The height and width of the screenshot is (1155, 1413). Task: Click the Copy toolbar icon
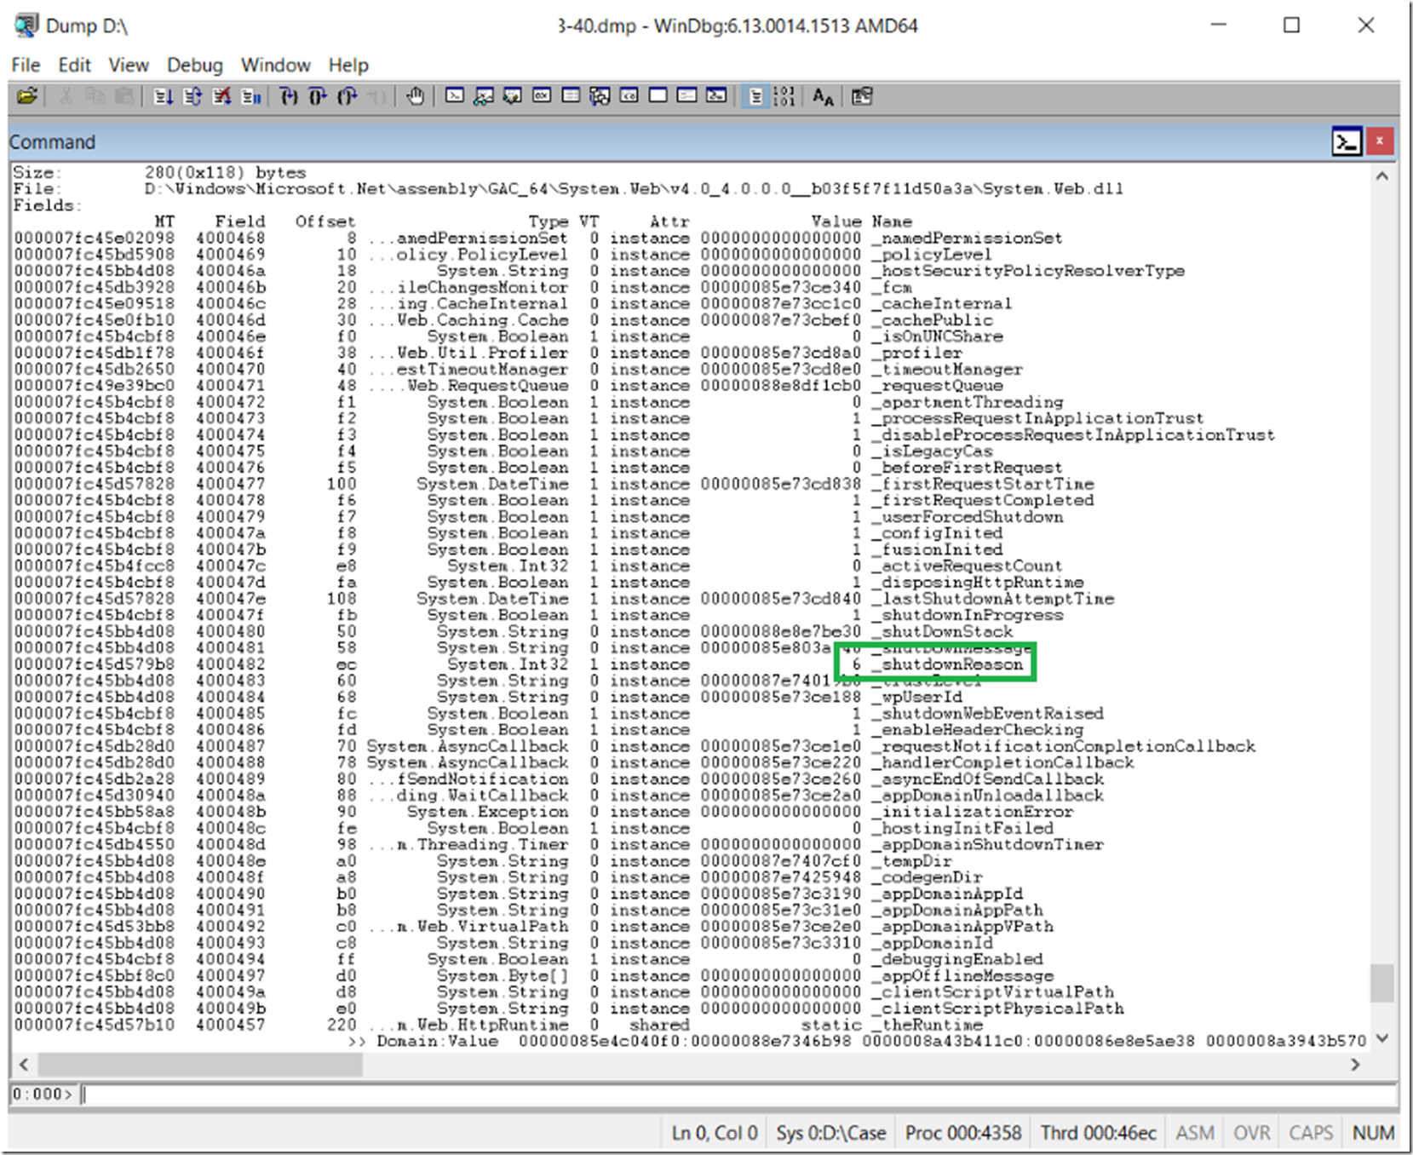click(x=95, y=96)
